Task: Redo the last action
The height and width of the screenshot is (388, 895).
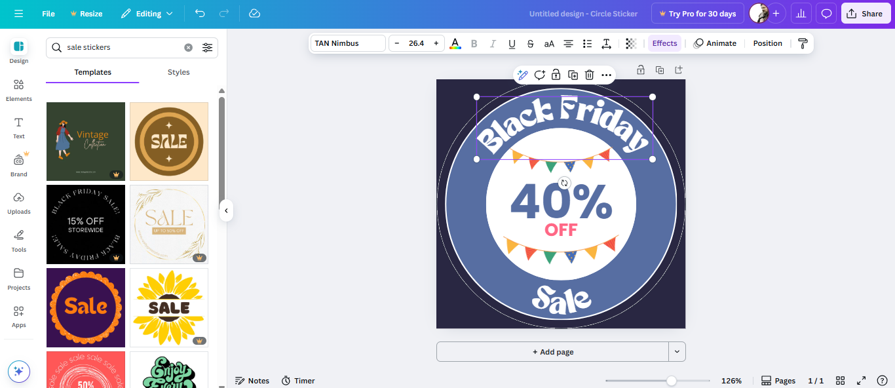Action: 224,14
